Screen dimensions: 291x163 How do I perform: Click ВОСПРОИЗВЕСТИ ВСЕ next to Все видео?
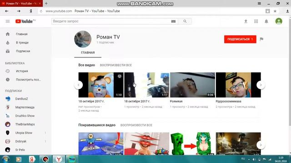click(116, 65)
